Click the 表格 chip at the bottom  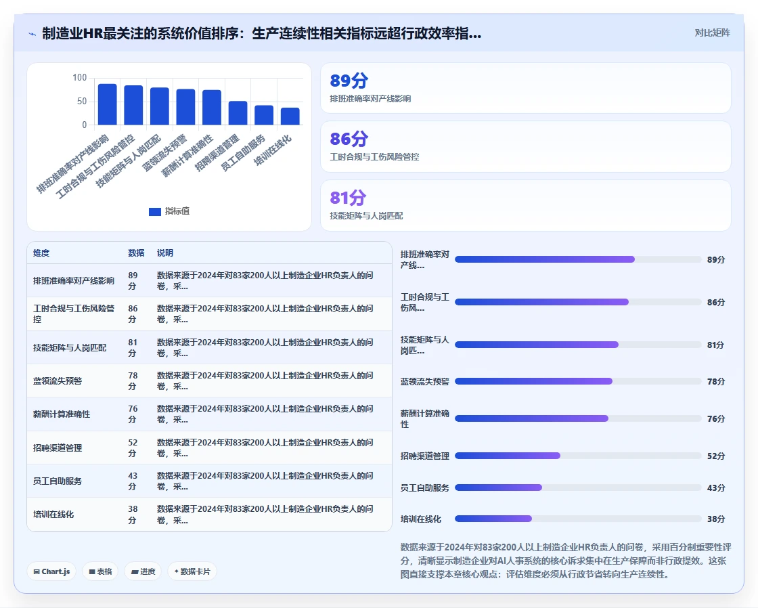[100, 571]
